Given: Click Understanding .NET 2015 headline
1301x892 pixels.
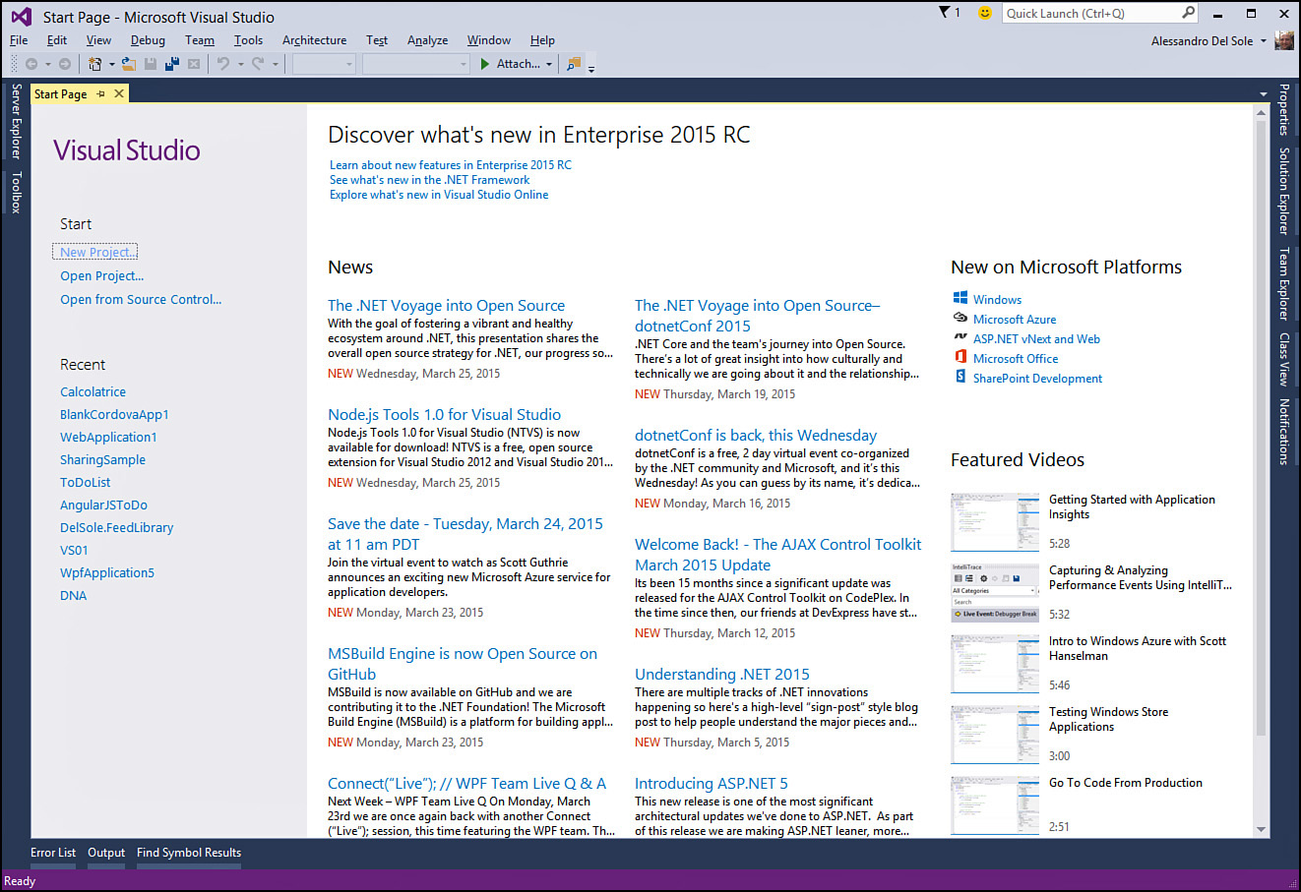Looking at the screenshot, I should [x=722, y=675].
